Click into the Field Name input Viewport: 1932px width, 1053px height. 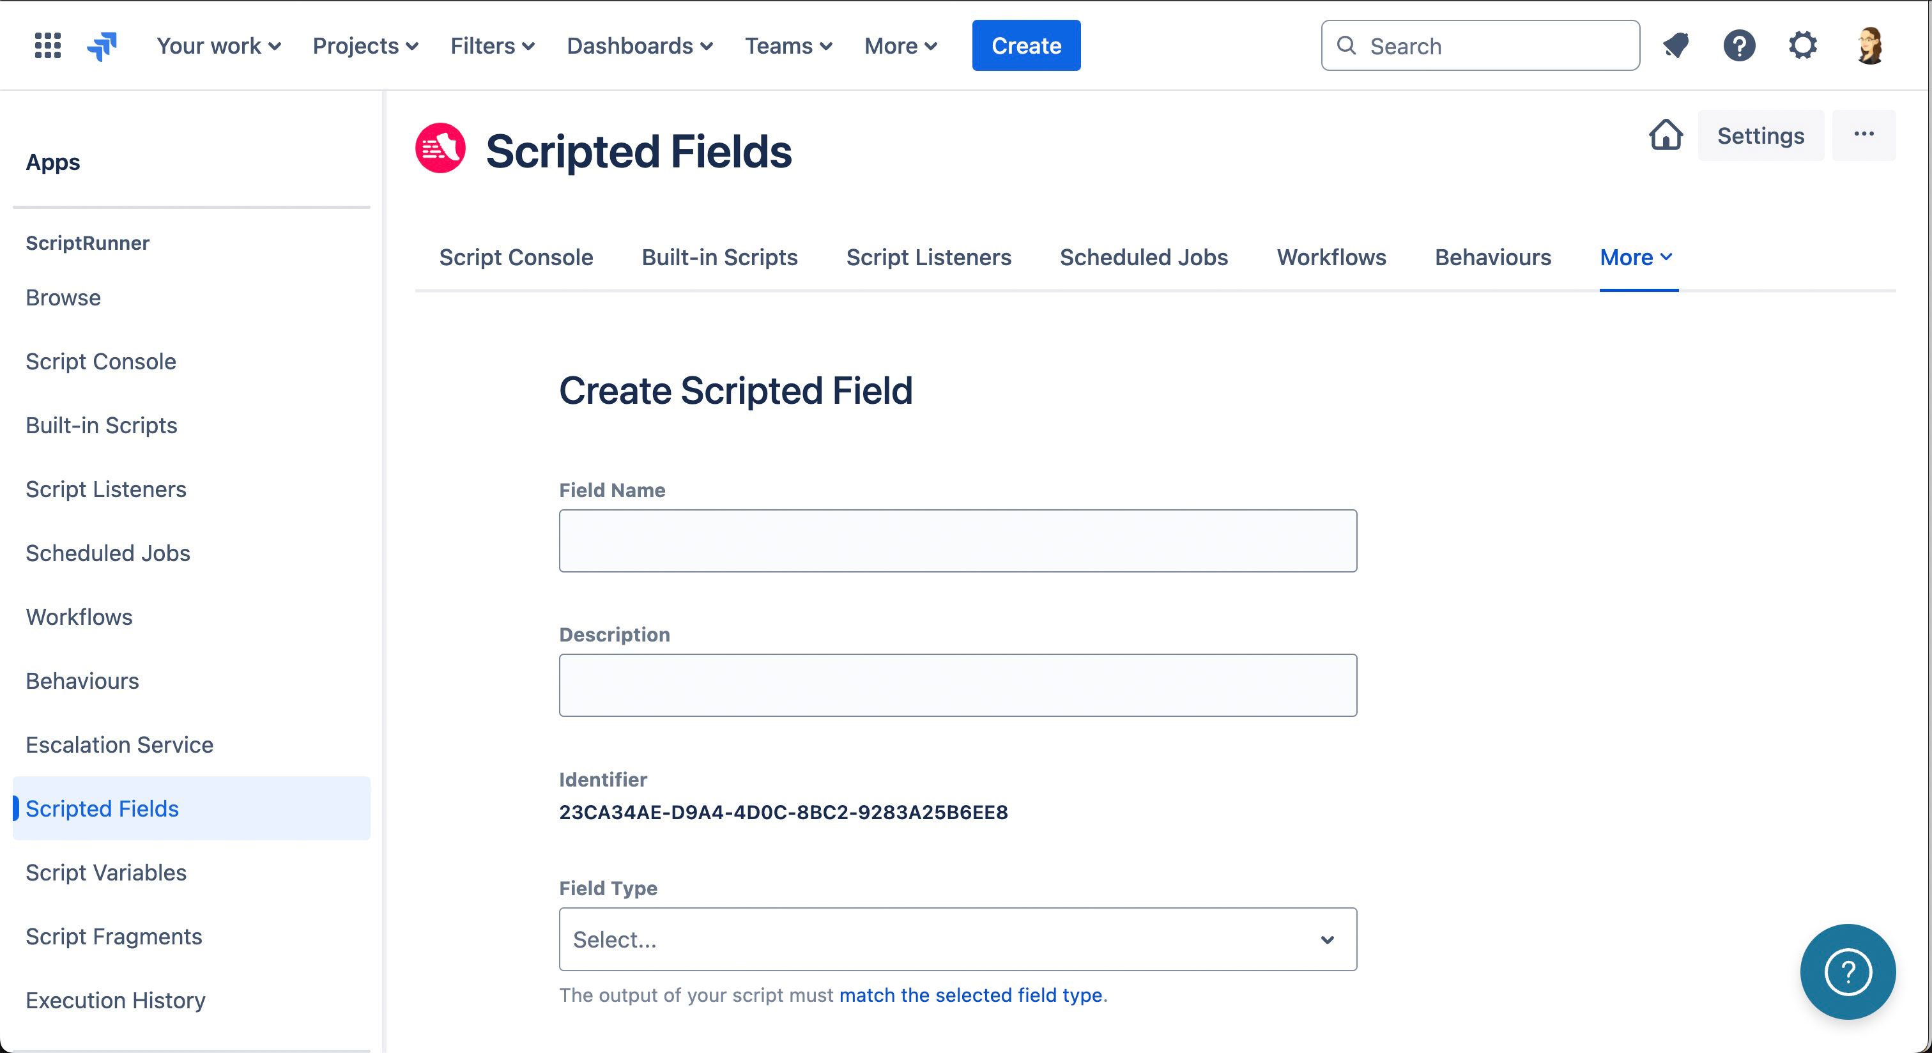click(x=957, y=541)
